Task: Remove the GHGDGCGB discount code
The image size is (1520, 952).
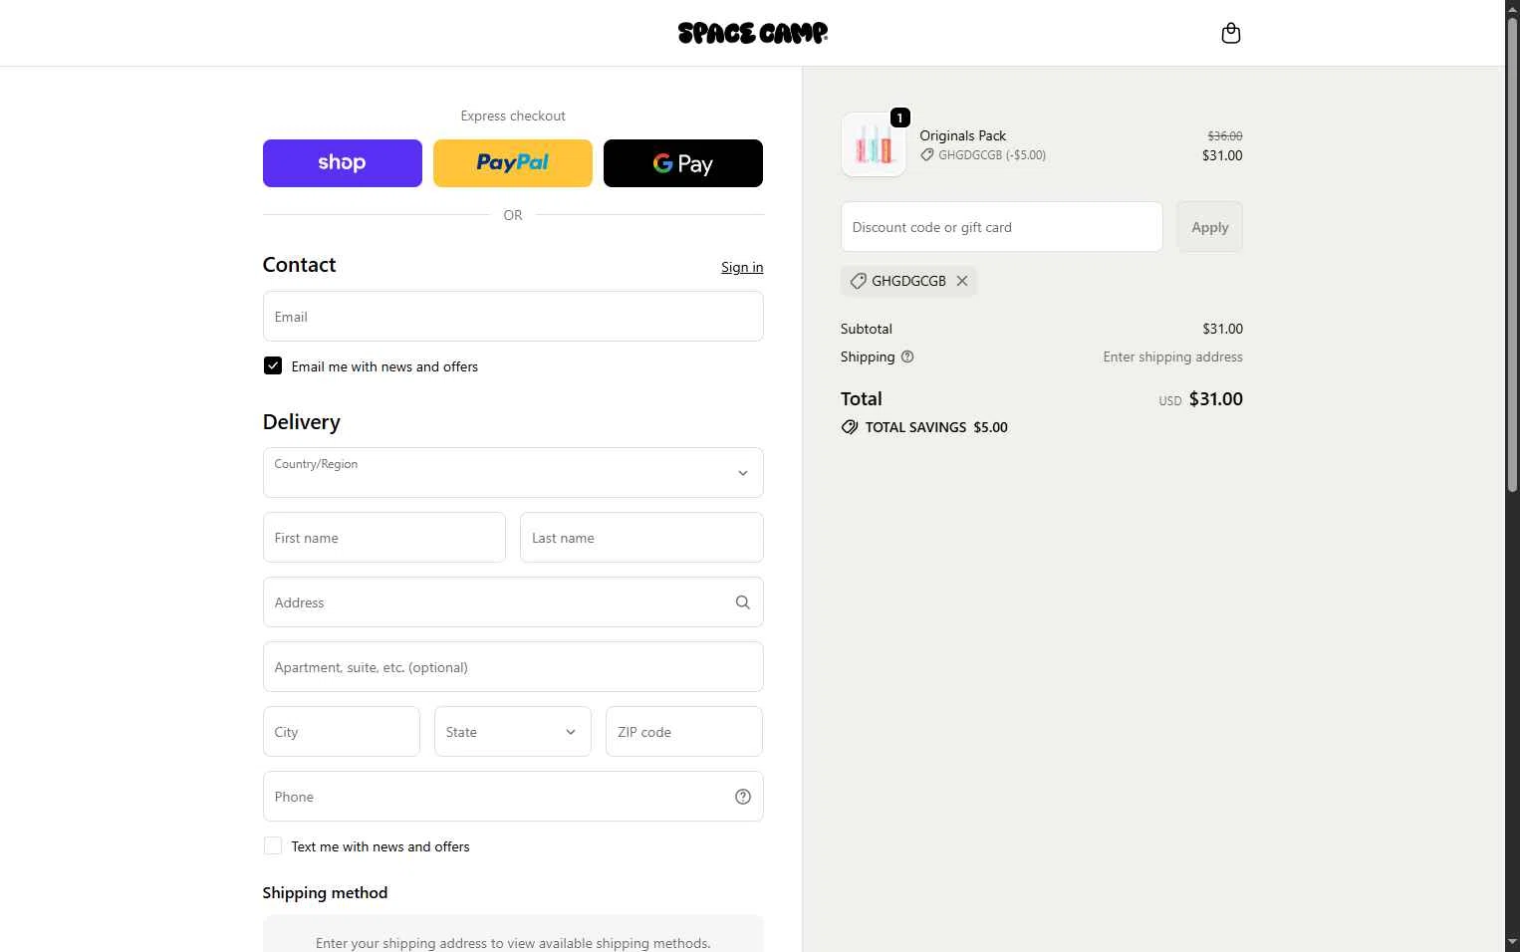Action: pos(962,281)
